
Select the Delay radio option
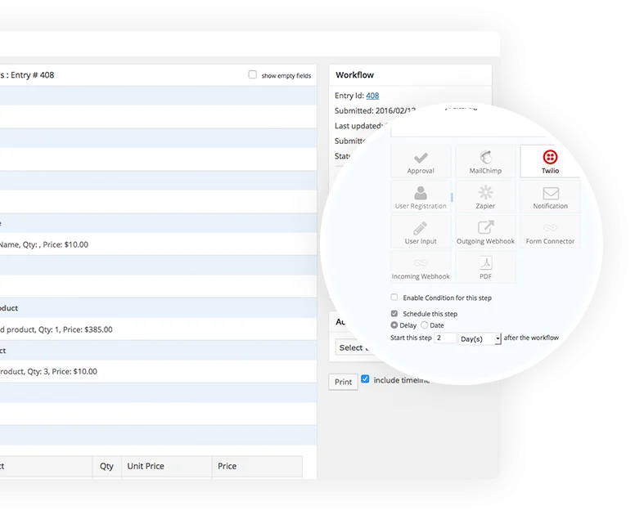point(394,325)
